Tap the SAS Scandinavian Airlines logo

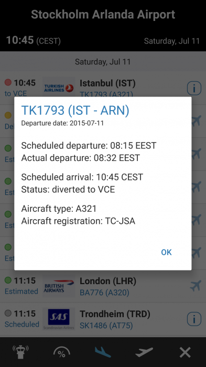[x=59, y=319]
